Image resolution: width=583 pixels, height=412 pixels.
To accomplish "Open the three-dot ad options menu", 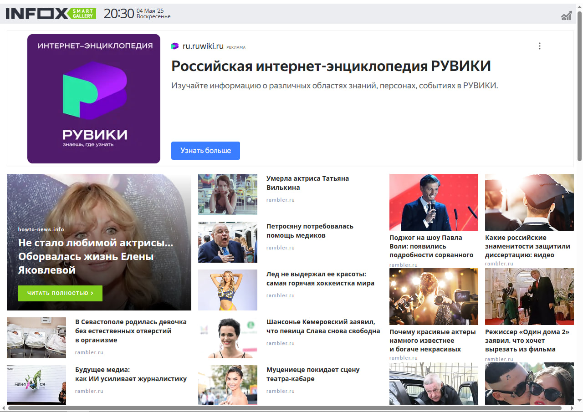I will coord(540,46).
